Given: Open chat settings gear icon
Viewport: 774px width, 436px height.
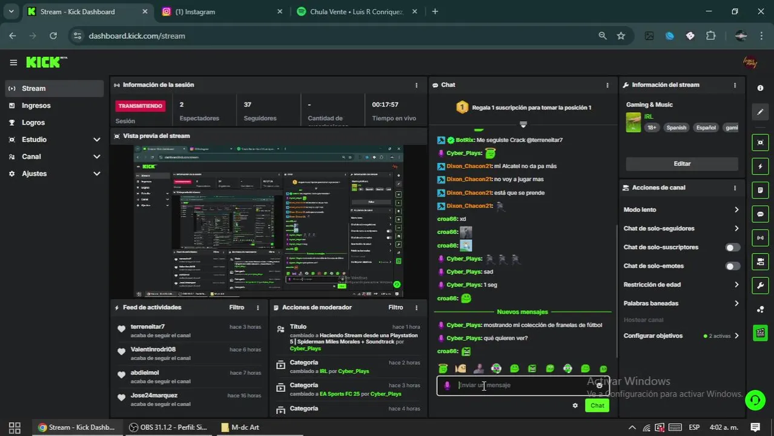Looking at the screenshot, I should click(x=575, y=406).
